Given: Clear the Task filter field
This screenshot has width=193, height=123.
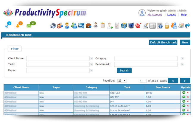Looking at the screenshot, I should (91, 64).
